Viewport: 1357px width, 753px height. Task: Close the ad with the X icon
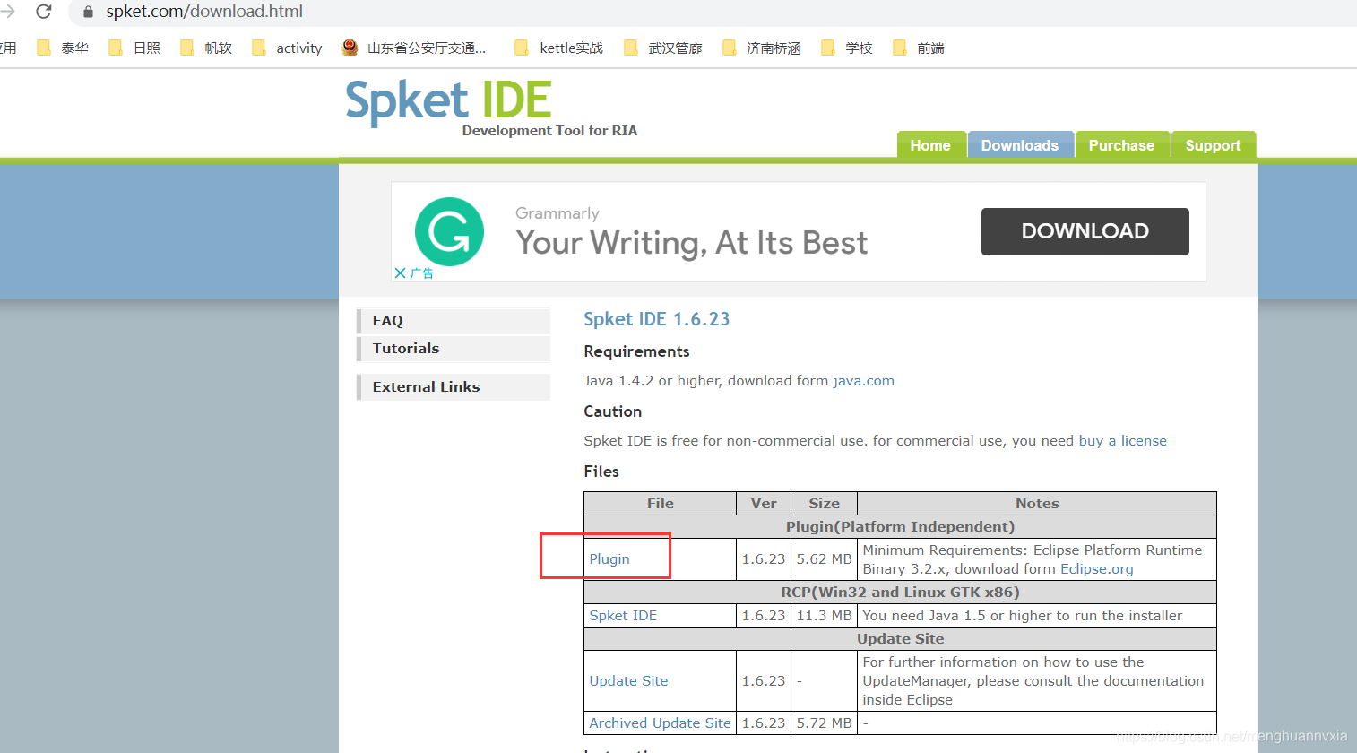pos(400,273)
